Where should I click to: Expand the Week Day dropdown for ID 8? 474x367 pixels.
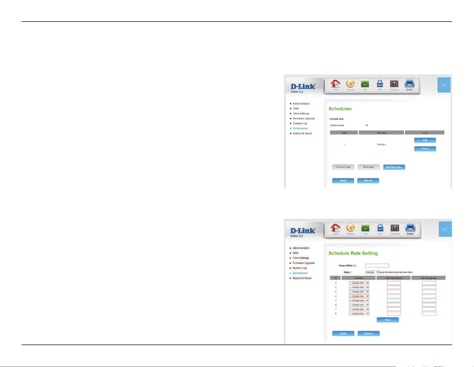tap(359, 314)
